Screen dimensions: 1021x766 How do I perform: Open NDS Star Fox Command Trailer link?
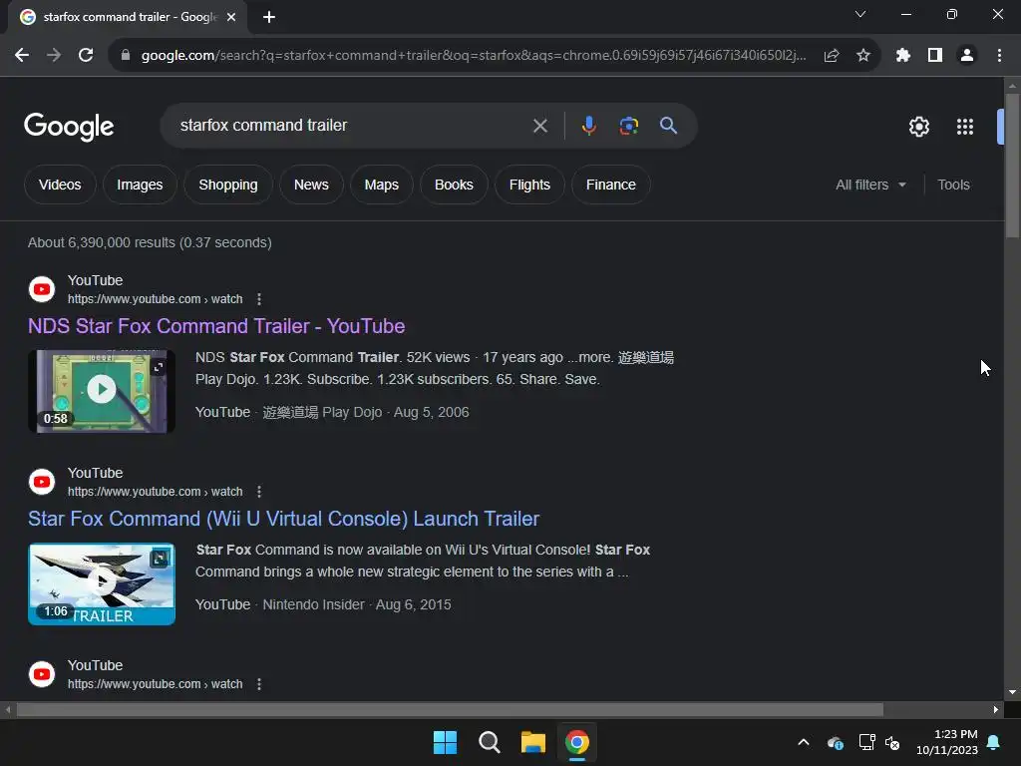[x=216, y=326]
